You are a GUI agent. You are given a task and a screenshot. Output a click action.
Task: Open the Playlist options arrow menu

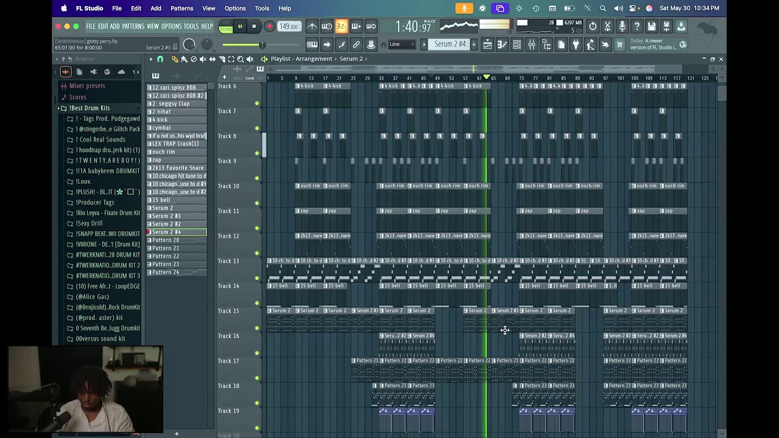click(151, 59)
